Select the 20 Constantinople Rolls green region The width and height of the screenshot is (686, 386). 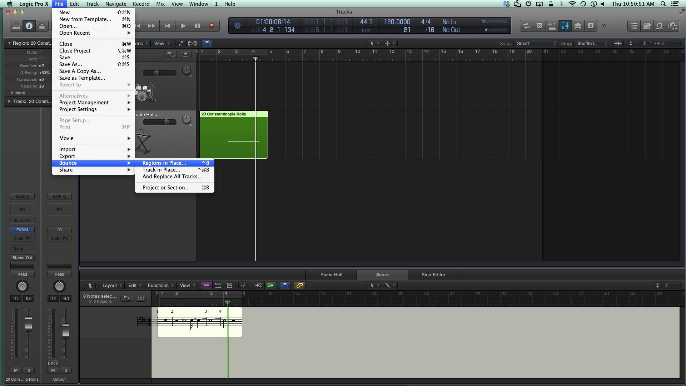click(x=234, y=135)
